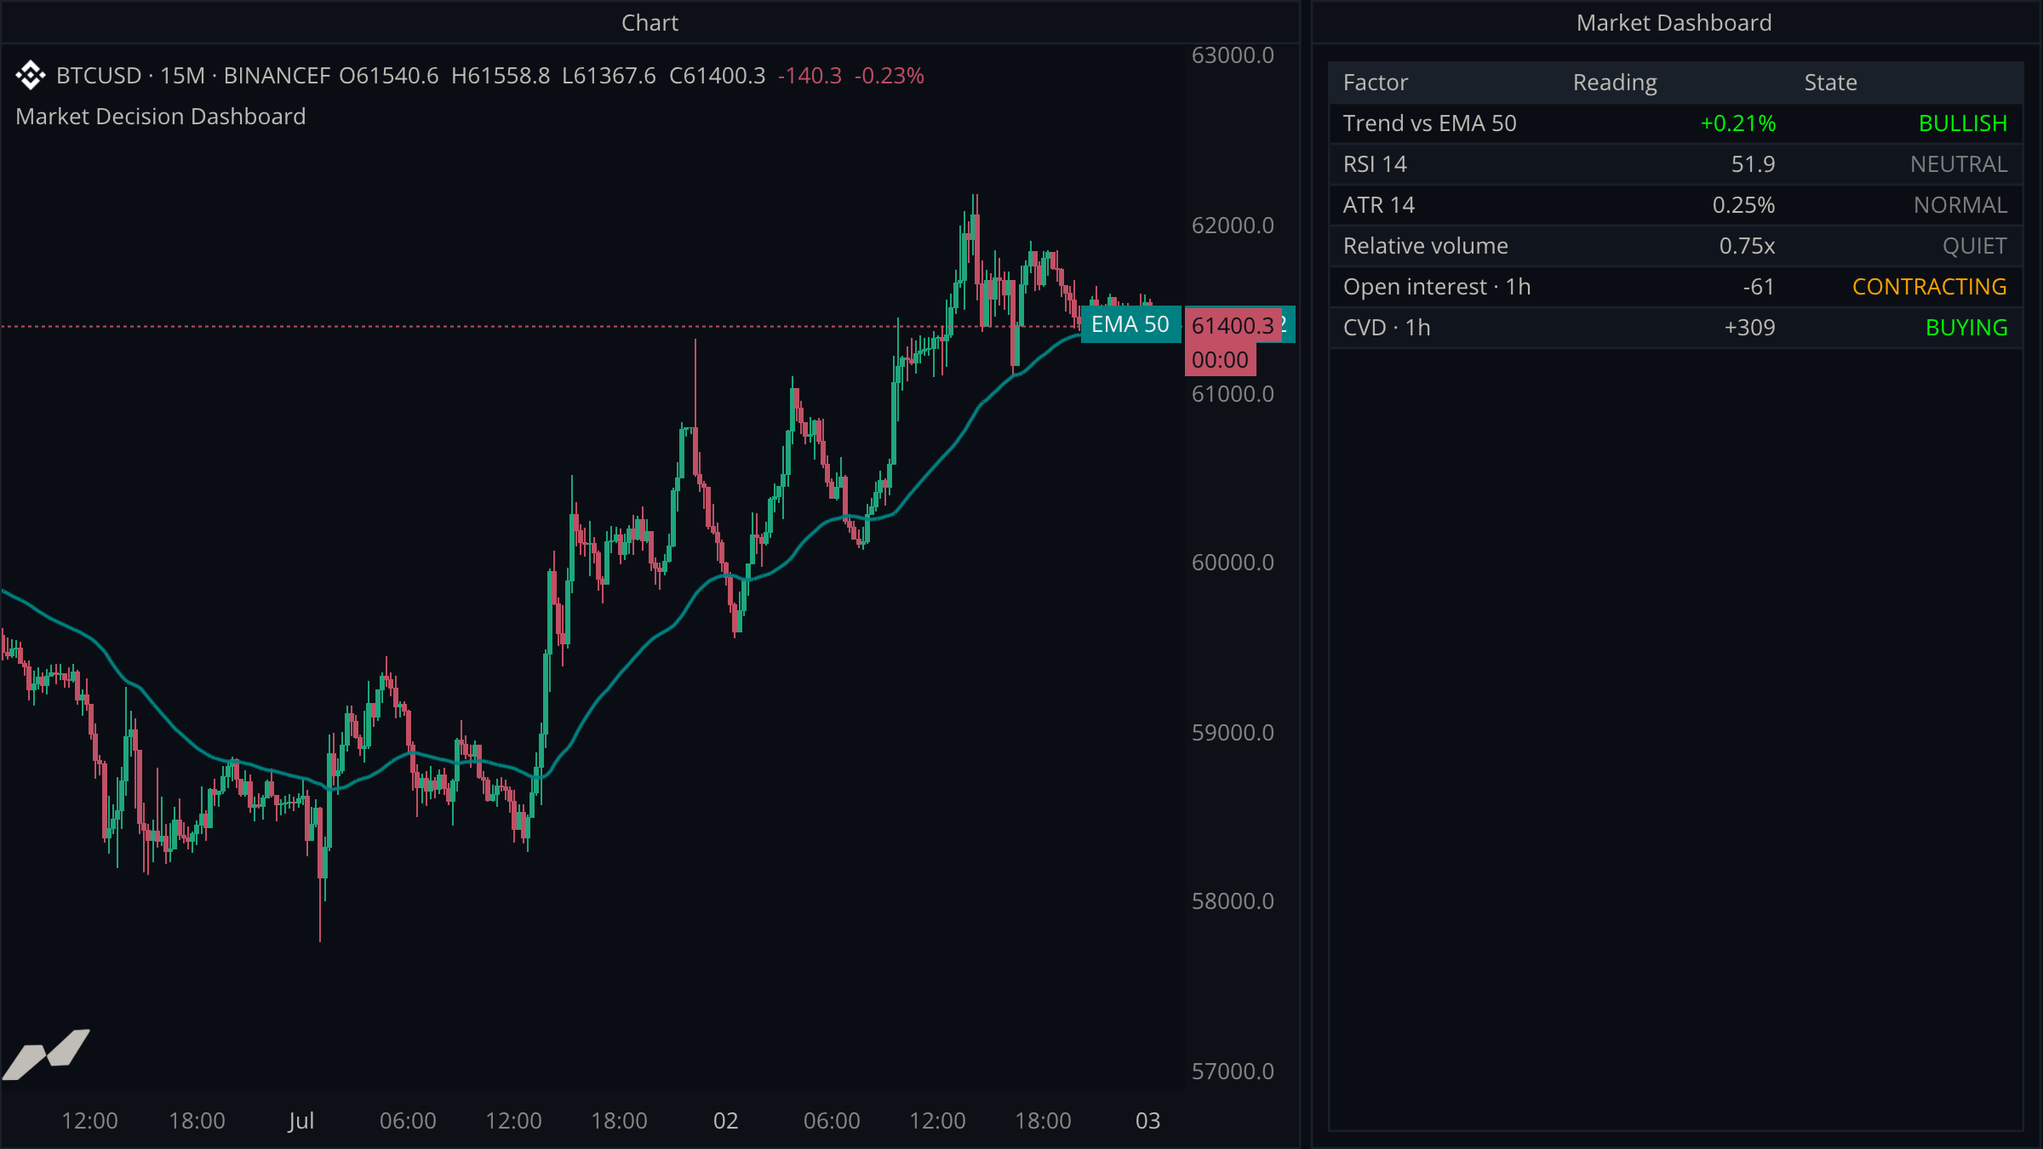This screenshot has width=2043, height=1149.
Task: Click the Binance logo icon beside BTCUSD
Action: point(31,76)
